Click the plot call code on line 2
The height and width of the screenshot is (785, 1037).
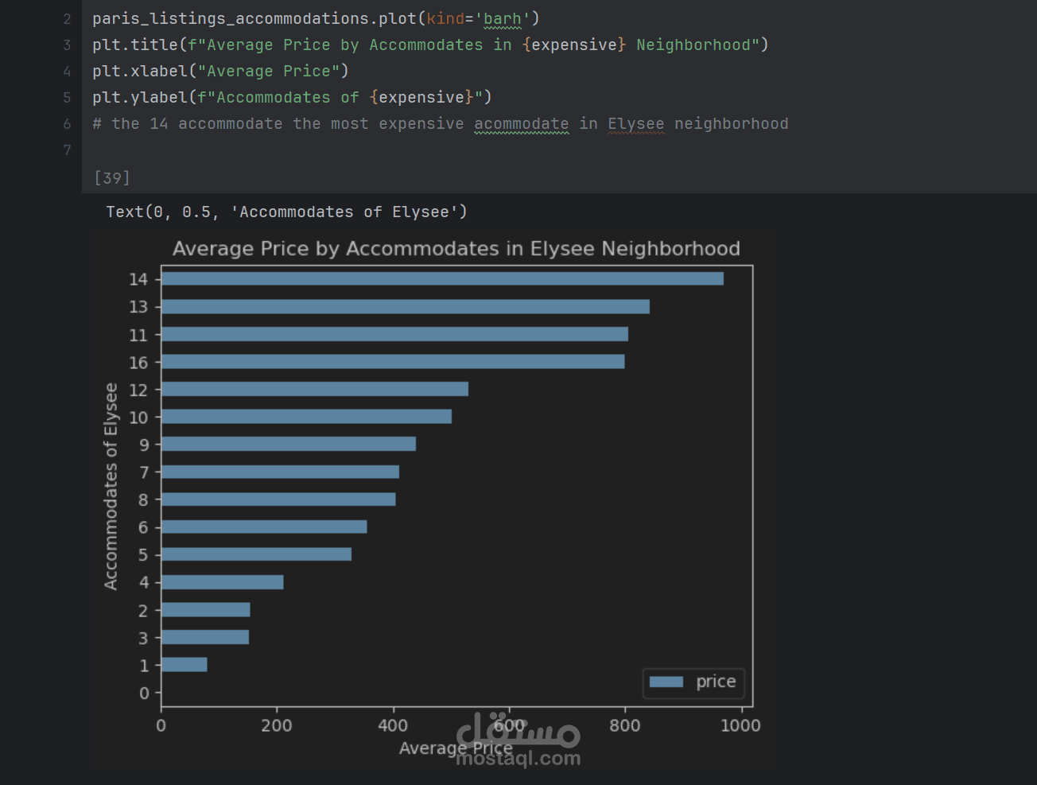click(x=316, y=18)
